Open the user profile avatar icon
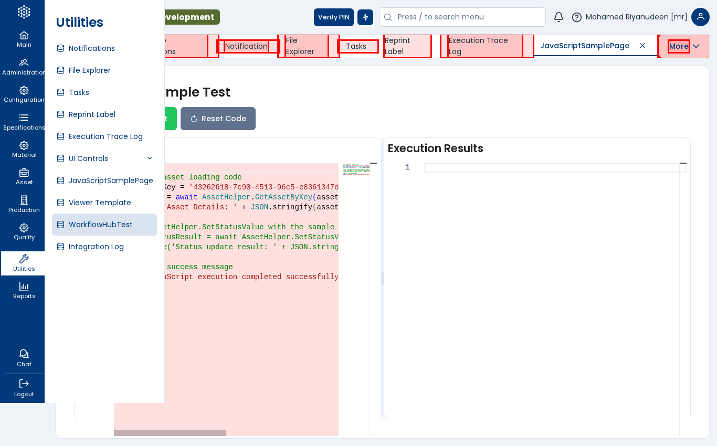 click(700, 17)
